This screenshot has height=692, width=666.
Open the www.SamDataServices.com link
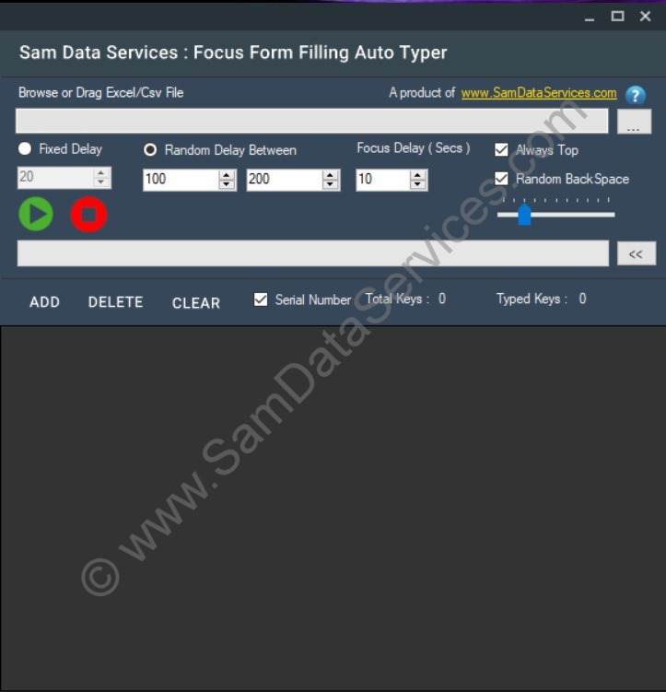point(539,93)
